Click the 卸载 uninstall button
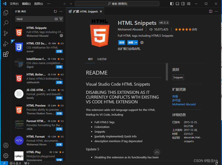The width and height of the screenshot is (222, 165). point(131,42)
